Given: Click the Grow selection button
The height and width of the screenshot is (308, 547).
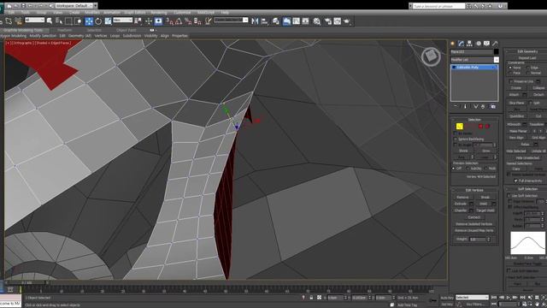Looking at the screenshot, I should (x=485, y=151).
